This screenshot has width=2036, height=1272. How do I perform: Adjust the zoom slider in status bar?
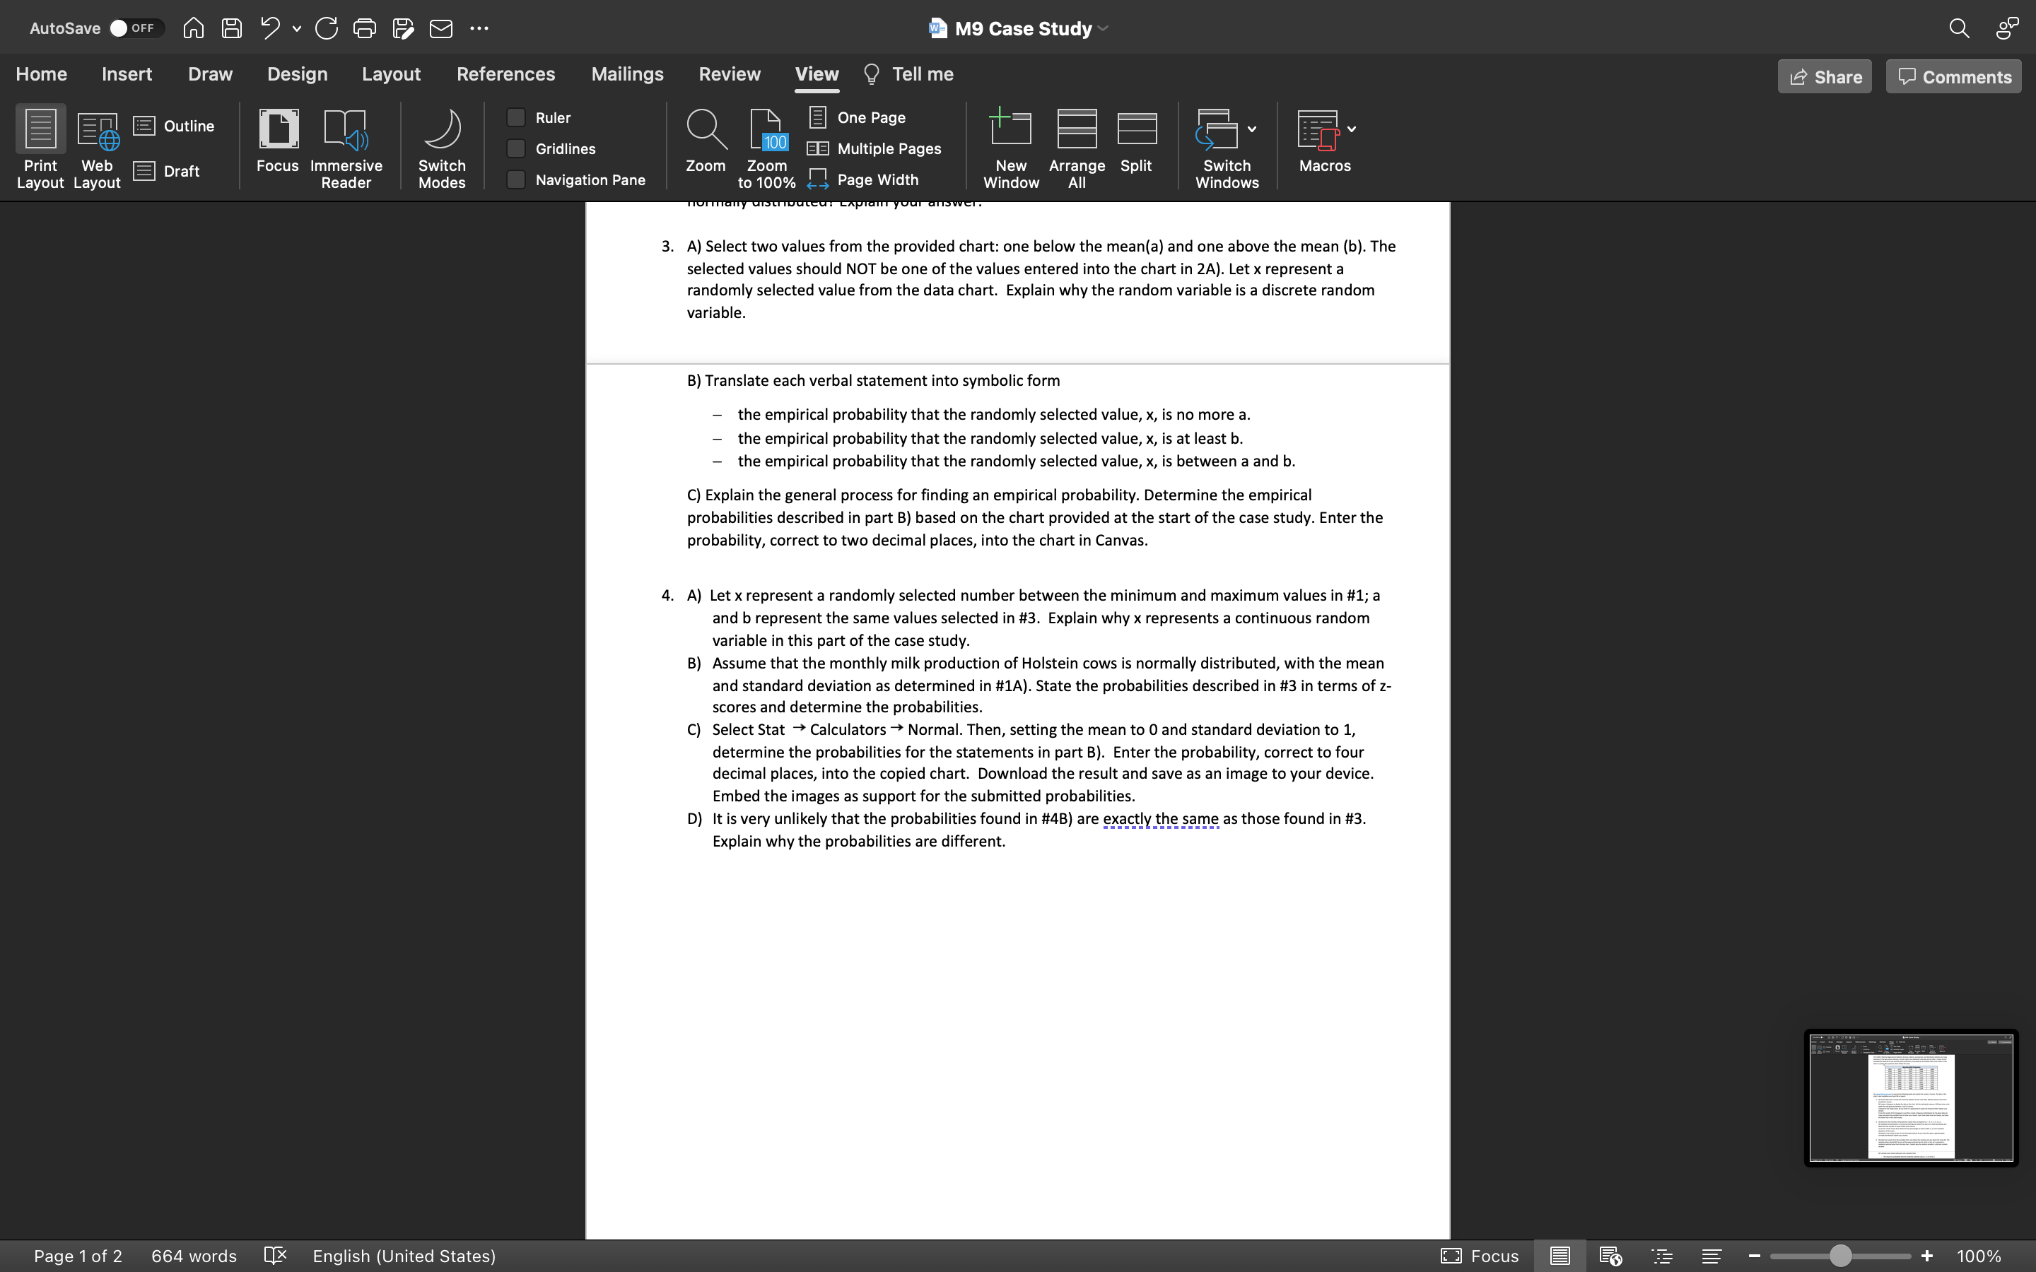[1840, 1255]
